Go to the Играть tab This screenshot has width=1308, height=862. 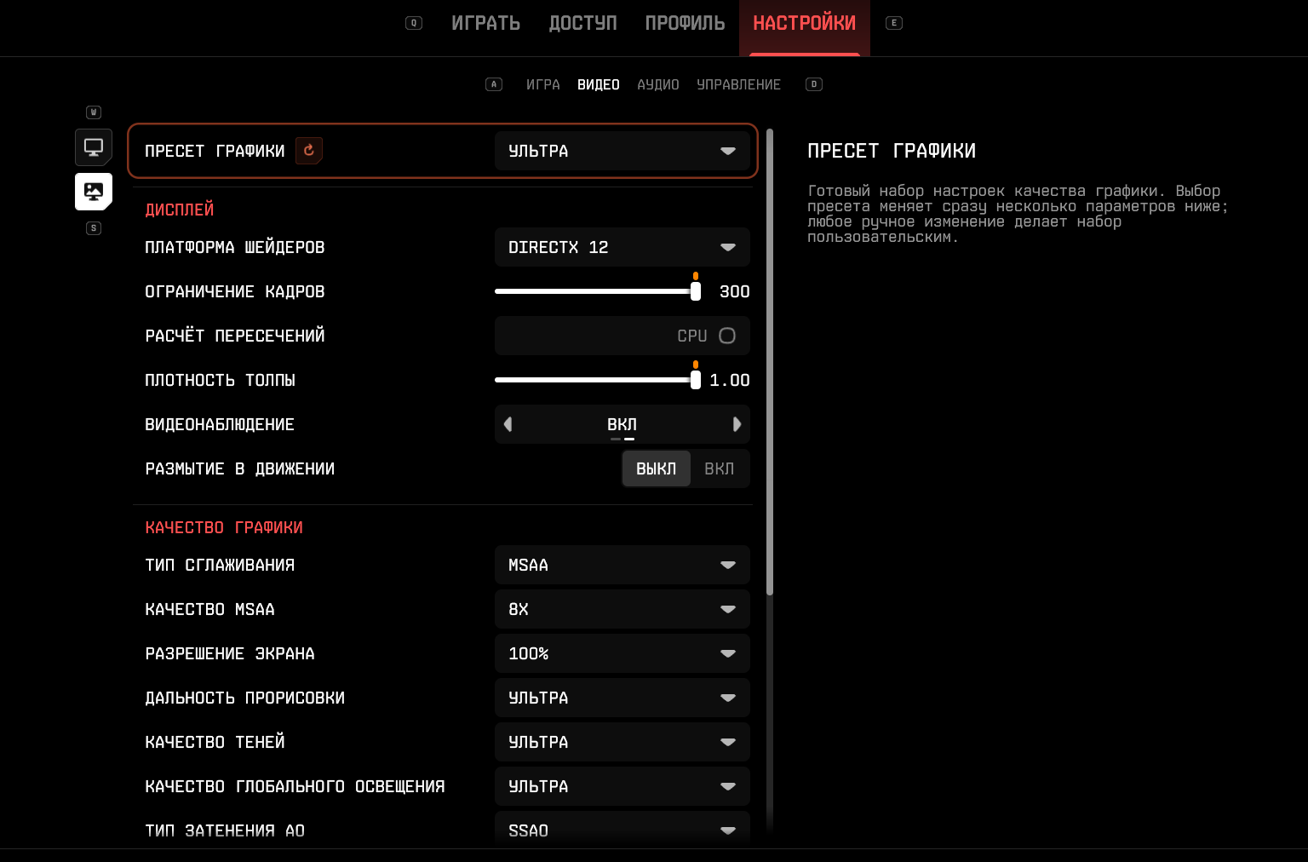[x=485, y=23]
